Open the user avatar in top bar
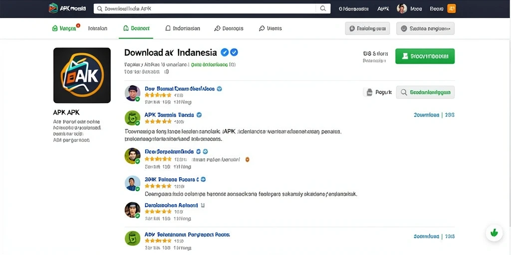The height and width of the screenshot is (255, 511). [402, 9]
